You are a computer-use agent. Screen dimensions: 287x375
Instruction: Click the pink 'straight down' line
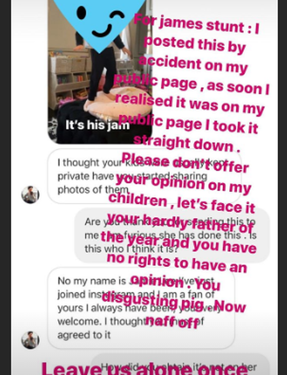click(x=186, y=144)
